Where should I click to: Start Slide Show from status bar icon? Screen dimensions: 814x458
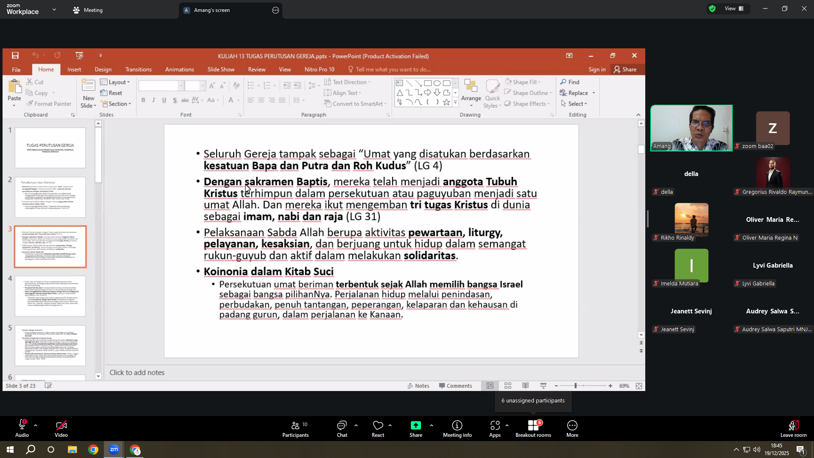pyautogui.click(x=543, y=386)
